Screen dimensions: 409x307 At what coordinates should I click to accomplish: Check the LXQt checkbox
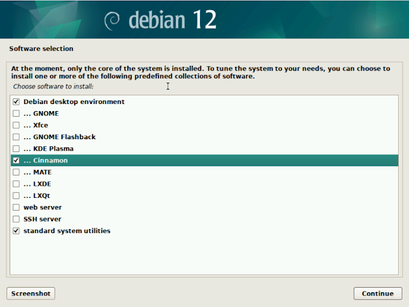pyautogui.click(x=16, y=195)
